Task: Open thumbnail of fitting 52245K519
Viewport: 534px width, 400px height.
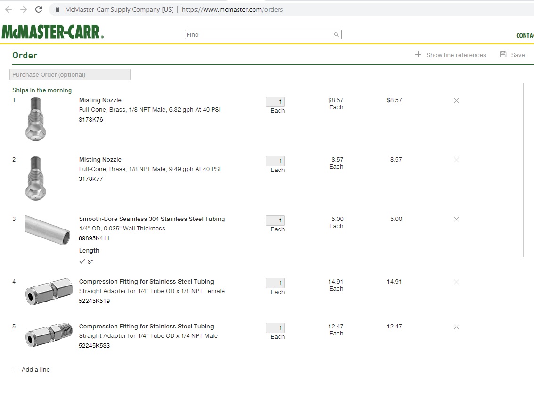Action: (49, 292)
